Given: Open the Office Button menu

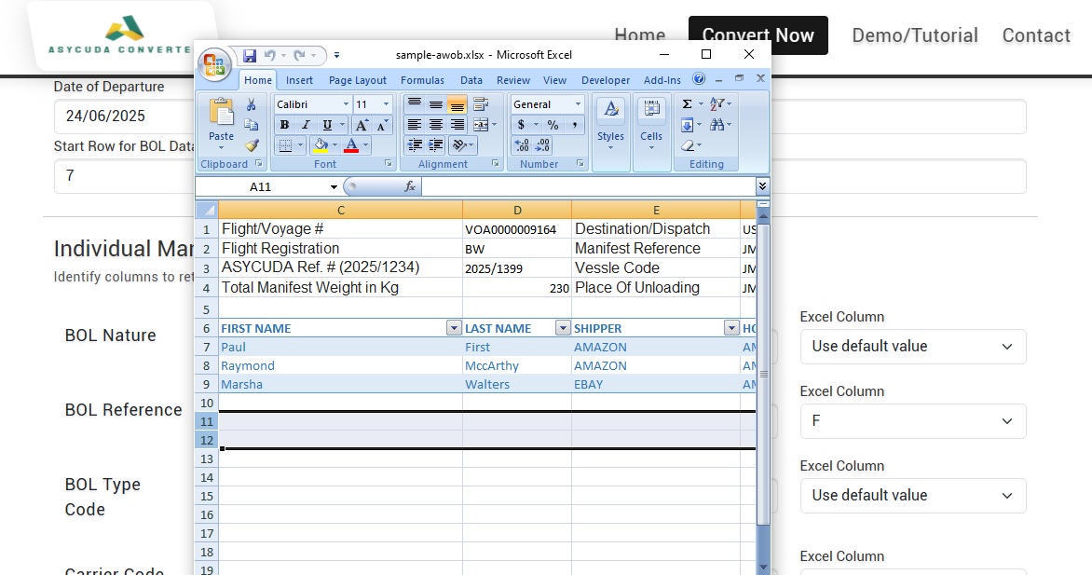Looking at the screenshot, I should [214, 63].
